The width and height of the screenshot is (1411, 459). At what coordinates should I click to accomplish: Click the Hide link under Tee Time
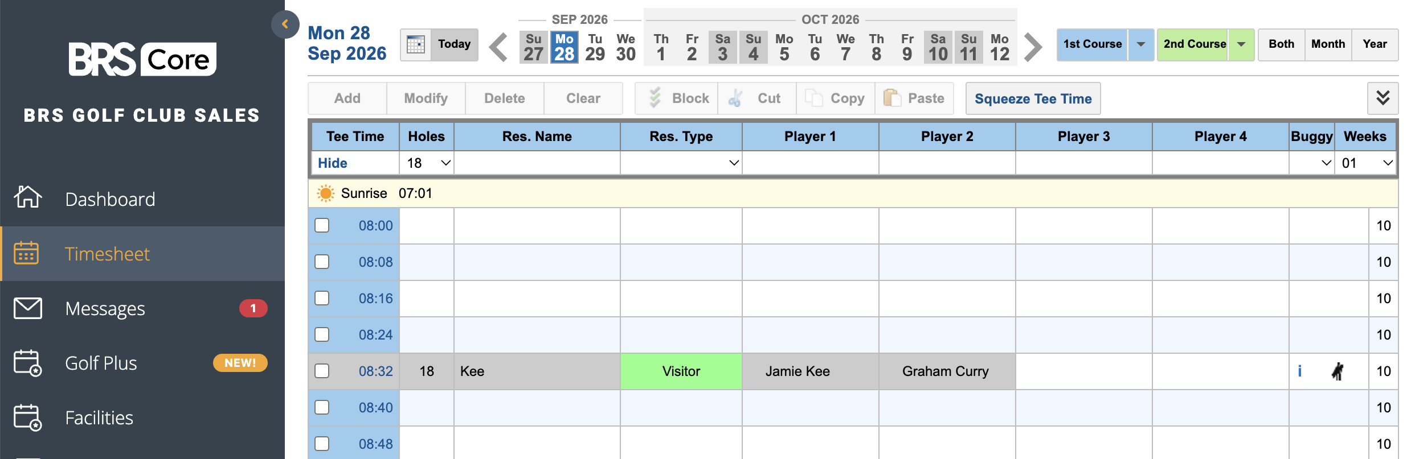pos(333,163)
